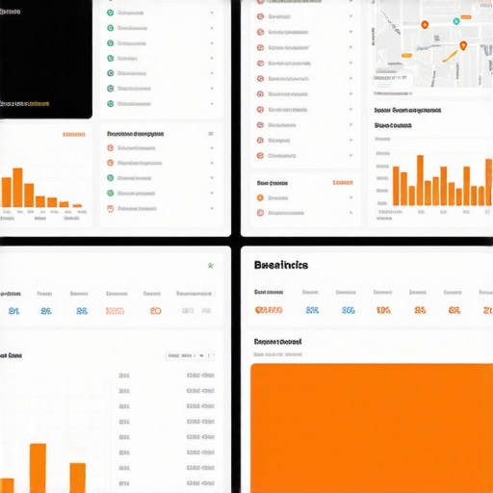Click the orange link in the small two-row card
Screen dimensions: 493x493
pos(343,183)
